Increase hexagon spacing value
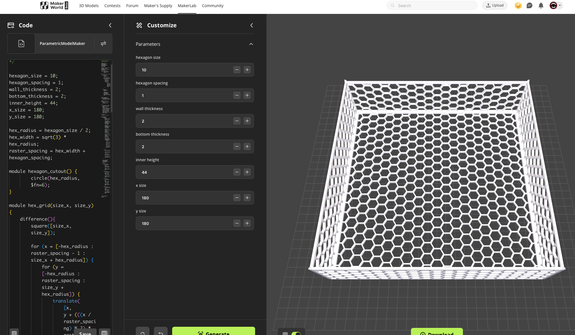Viewport: 575px width, 335px height. (247, 95)
